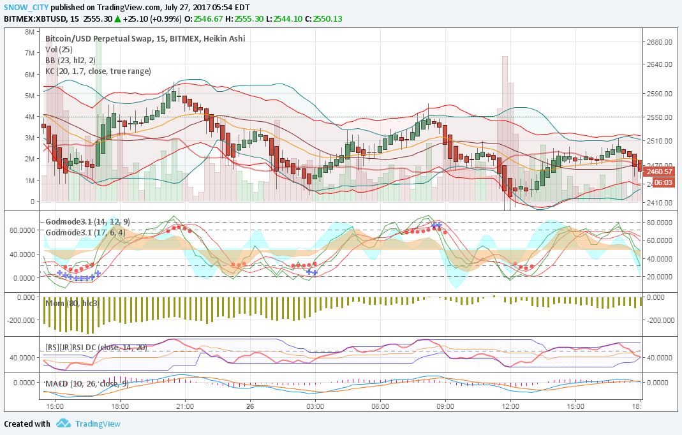Select the BITMEX:XBTUSD, 15 symbol text
The height and width of the screenshot is (435, 682).
pos(41,18)
